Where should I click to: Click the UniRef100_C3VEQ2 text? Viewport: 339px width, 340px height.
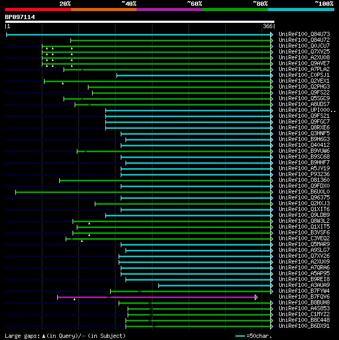click(304, 239)
